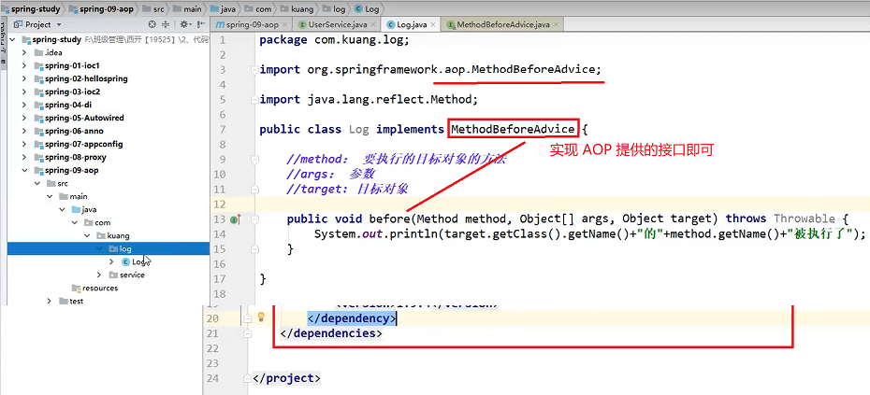Expand the spring-04-di module
Screen dimensions: 870x395
[x=24, y=105]
